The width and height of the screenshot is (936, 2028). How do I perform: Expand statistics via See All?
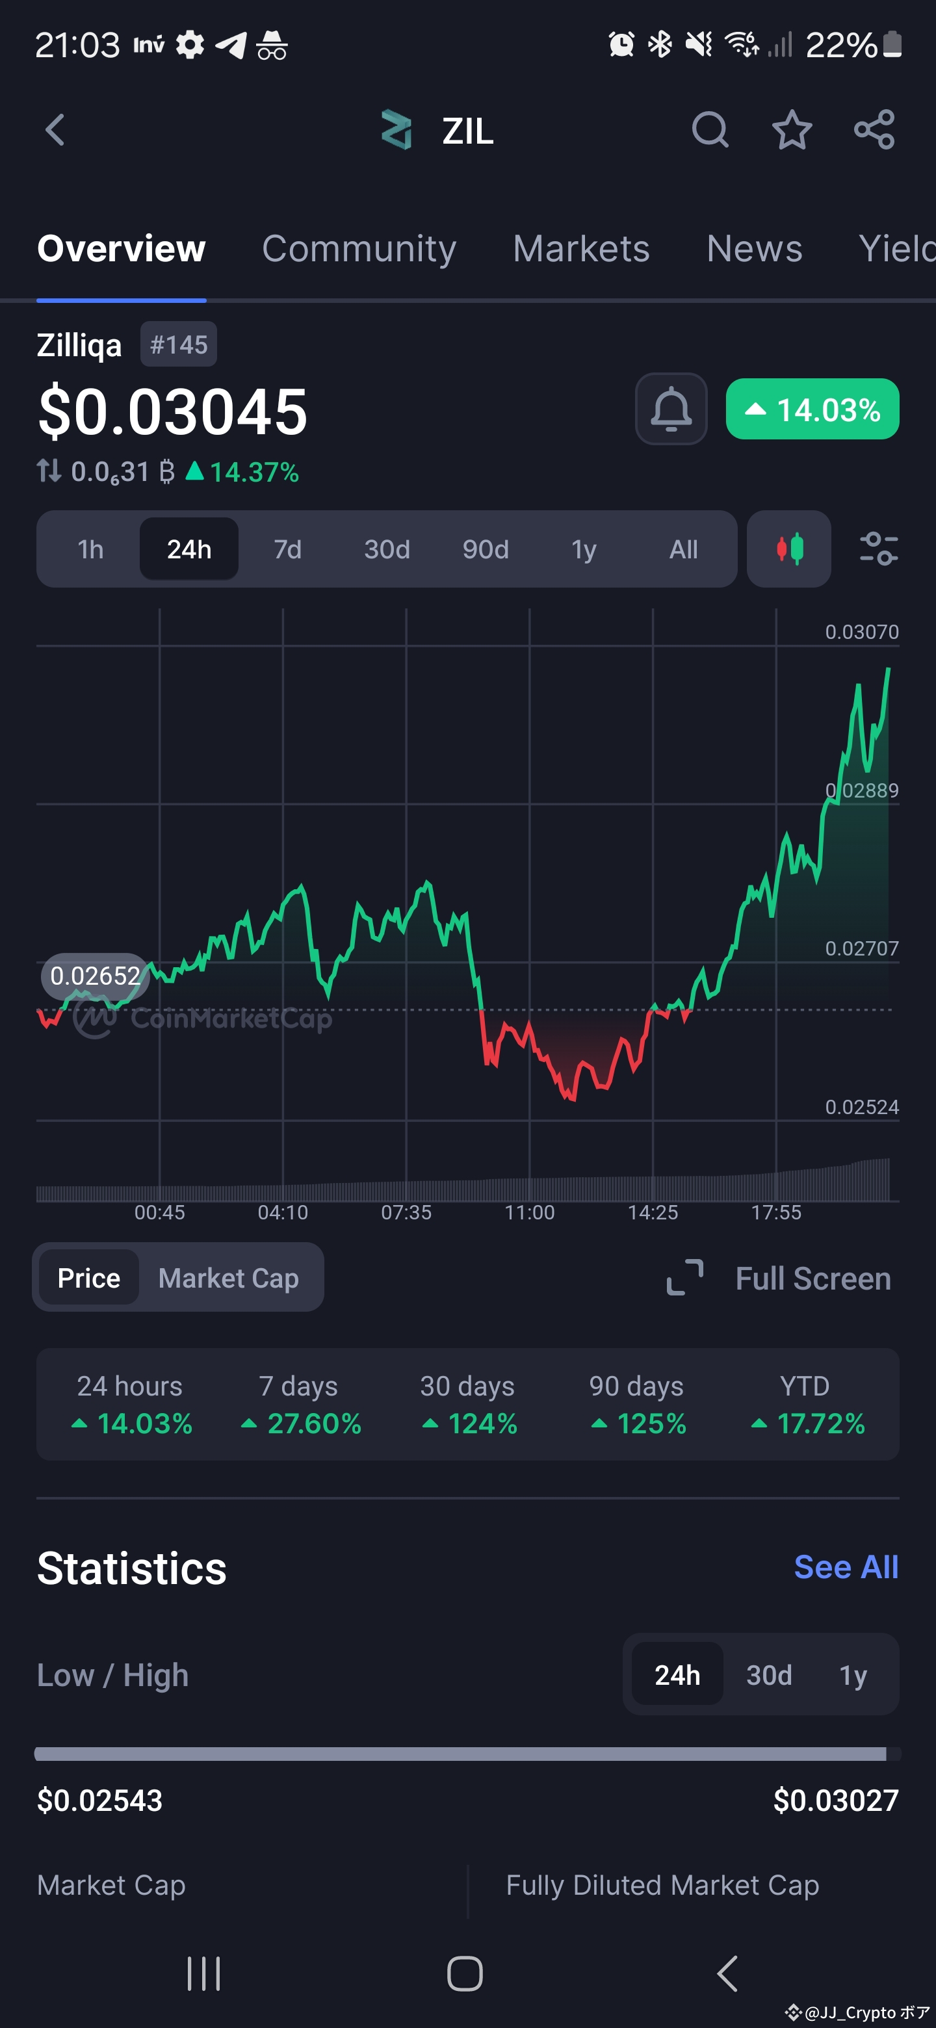[846, 1566]
